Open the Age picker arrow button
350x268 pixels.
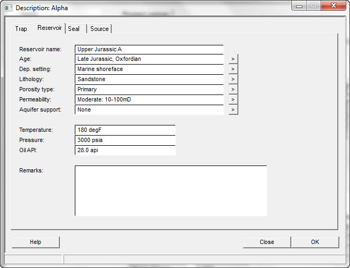[233, 59]
